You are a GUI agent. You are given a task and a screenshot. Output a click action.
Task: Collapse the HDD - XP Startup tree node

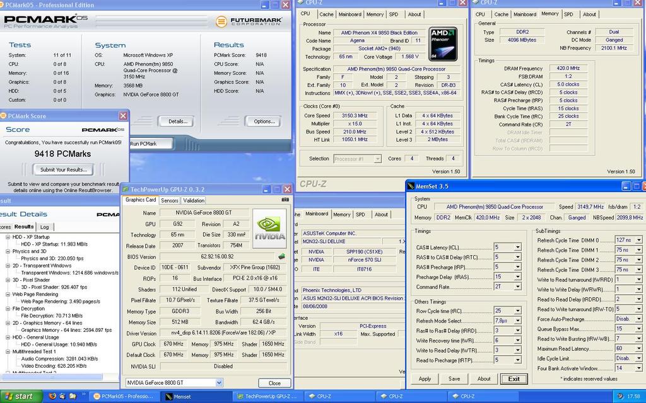[8, 237]
